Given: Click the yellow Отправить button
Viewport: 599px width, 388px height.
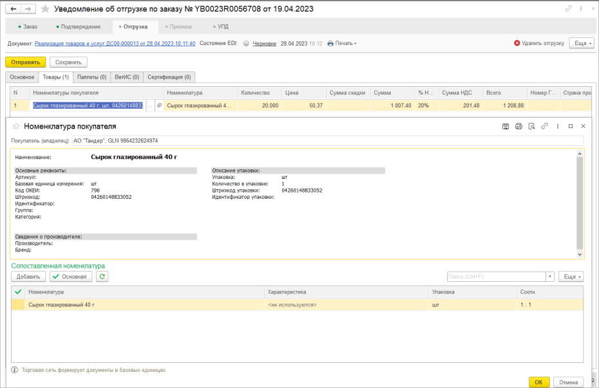Looking at the screenshot, I should click(26, 62).
